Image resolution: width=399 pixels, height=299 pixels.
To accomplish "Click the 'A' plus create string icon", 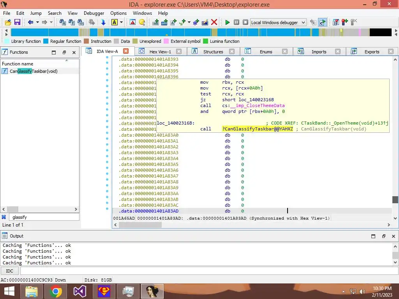I will (173, 22).
